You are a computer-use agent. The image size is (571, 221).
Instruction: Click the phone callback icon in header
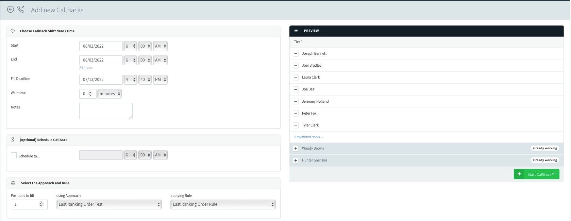pyautogui.click(x=21, y=10)
